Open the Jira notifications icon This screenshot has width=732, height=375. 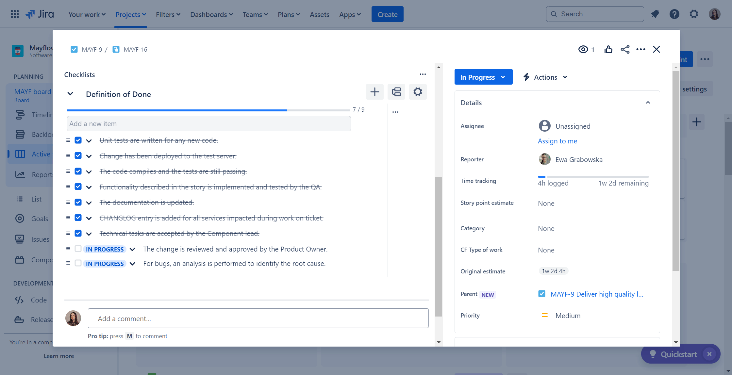click(655, 14)
